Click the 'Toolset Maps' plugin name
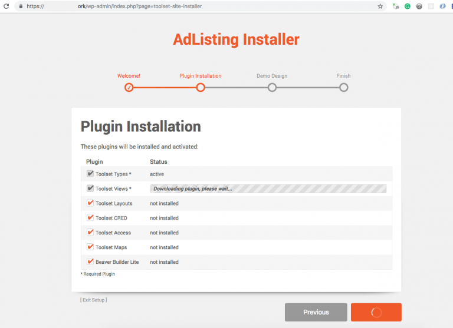This screenshot has width=453, height=328. (111, 247)
